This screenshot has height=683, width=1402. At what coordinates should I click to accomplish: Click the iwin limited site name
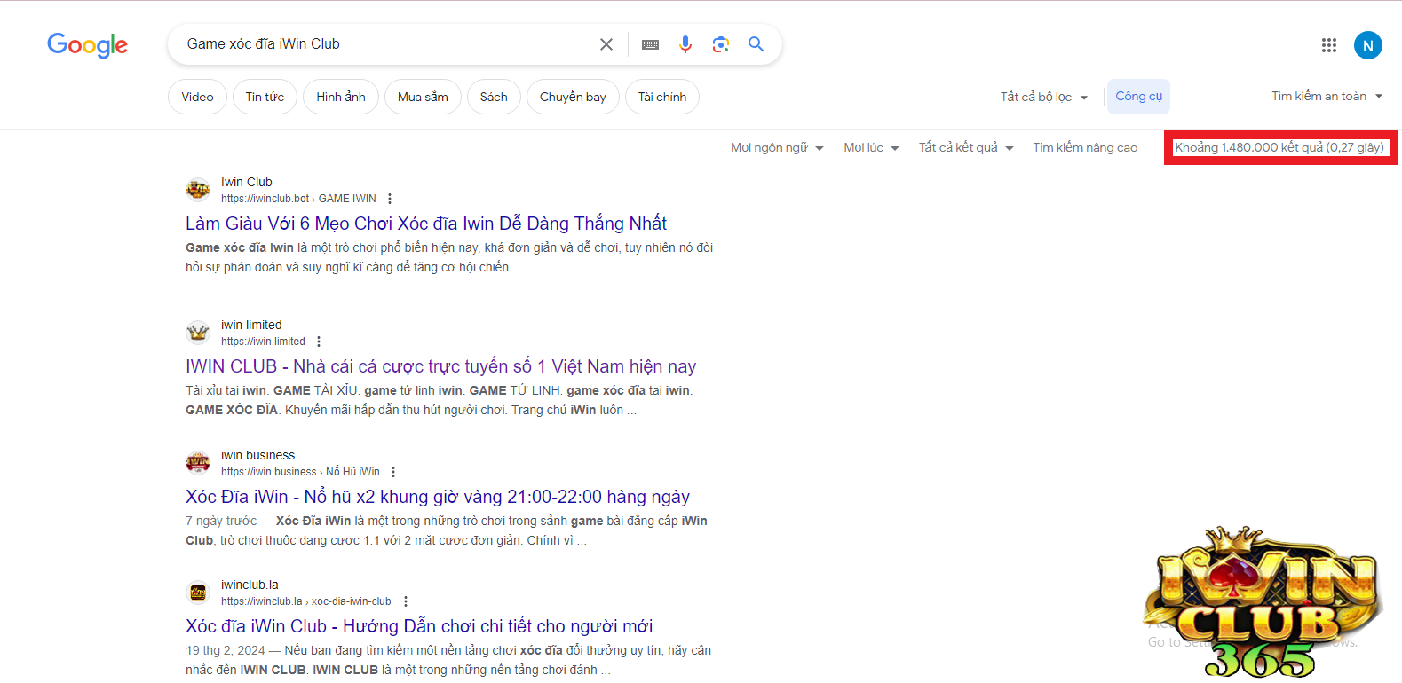[251, 325]
